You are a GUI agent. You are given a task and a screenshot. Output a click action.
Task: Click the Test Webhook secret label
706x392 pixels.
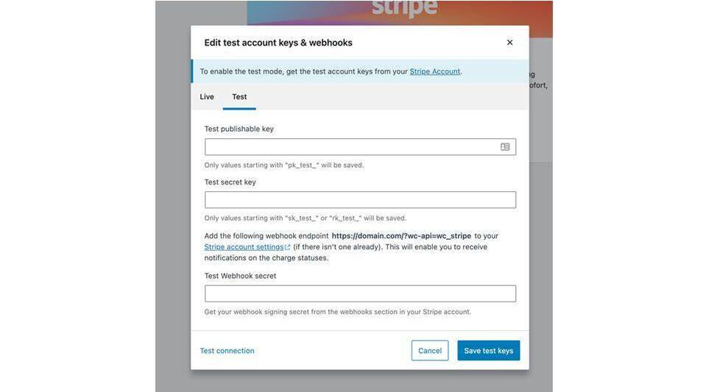click(x=240, y=276)
